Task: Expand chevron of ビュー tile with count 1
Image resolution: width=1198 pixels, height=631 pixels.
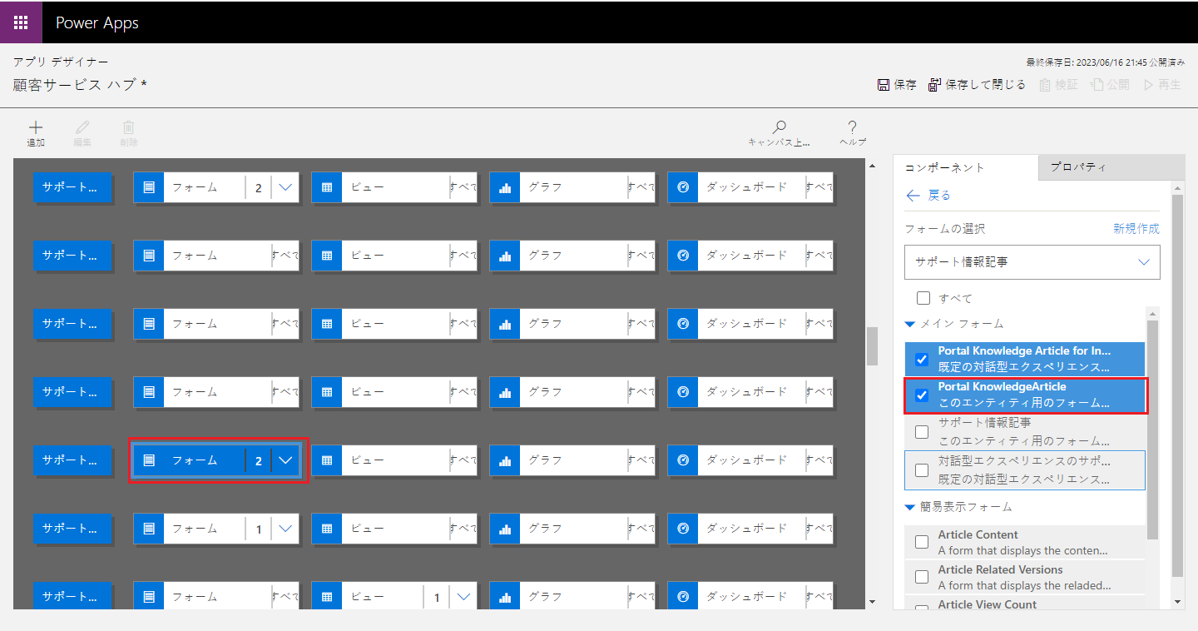Action: coord(463,597)
